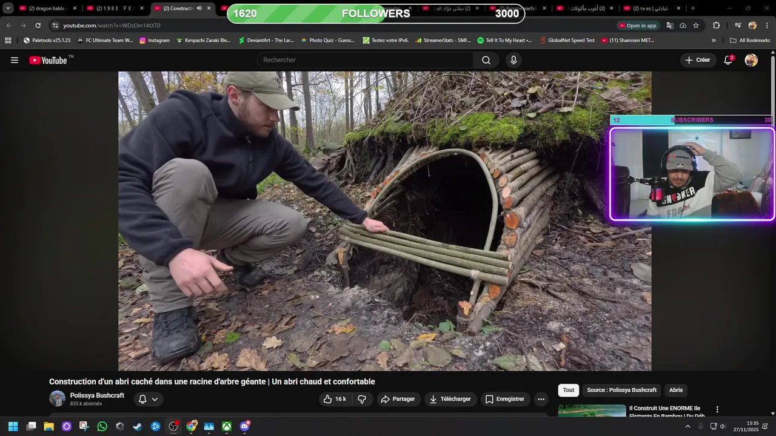Go back in browser history
776x436 pixels.
tap(8, 25)
